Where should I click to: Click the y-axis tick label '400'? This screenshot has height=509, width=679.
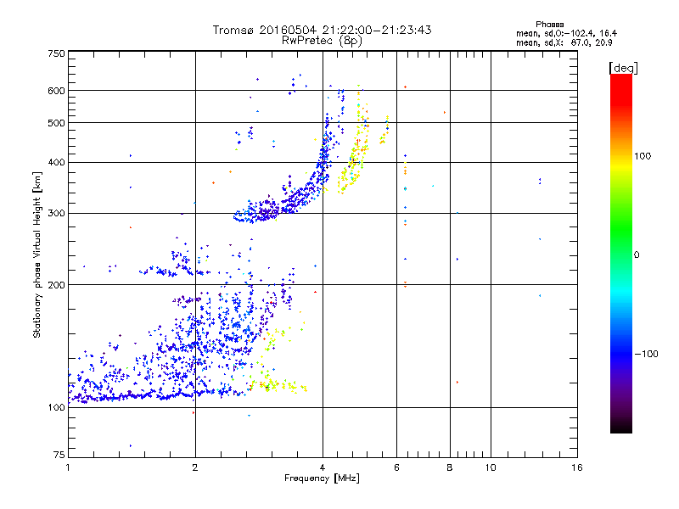click(x=56, y=162)
